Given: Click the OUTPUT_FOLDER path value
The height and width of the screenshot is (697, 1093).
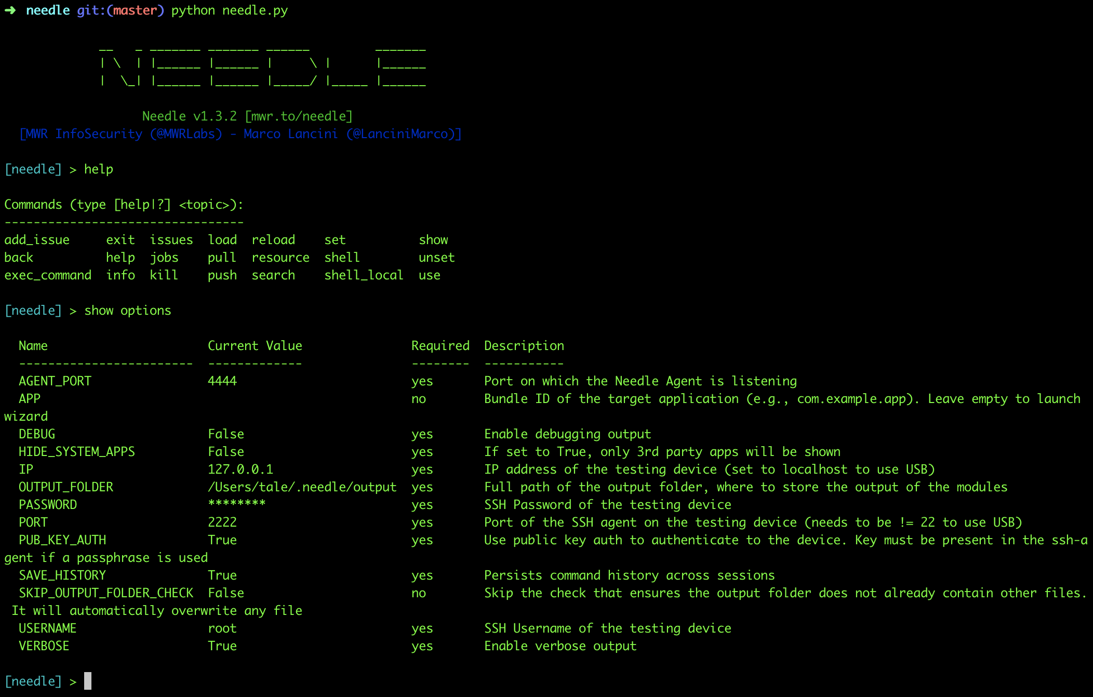Looking at the screenshot, I should (302, 487).
